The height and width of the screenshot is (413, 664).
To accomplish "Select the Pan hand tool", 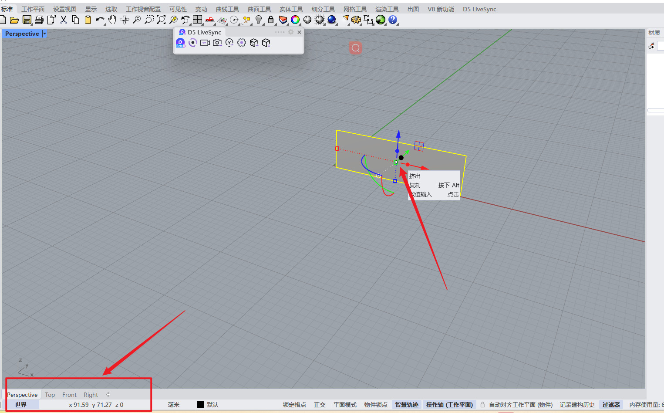I will pyautogui.click(x=112, y=20).
